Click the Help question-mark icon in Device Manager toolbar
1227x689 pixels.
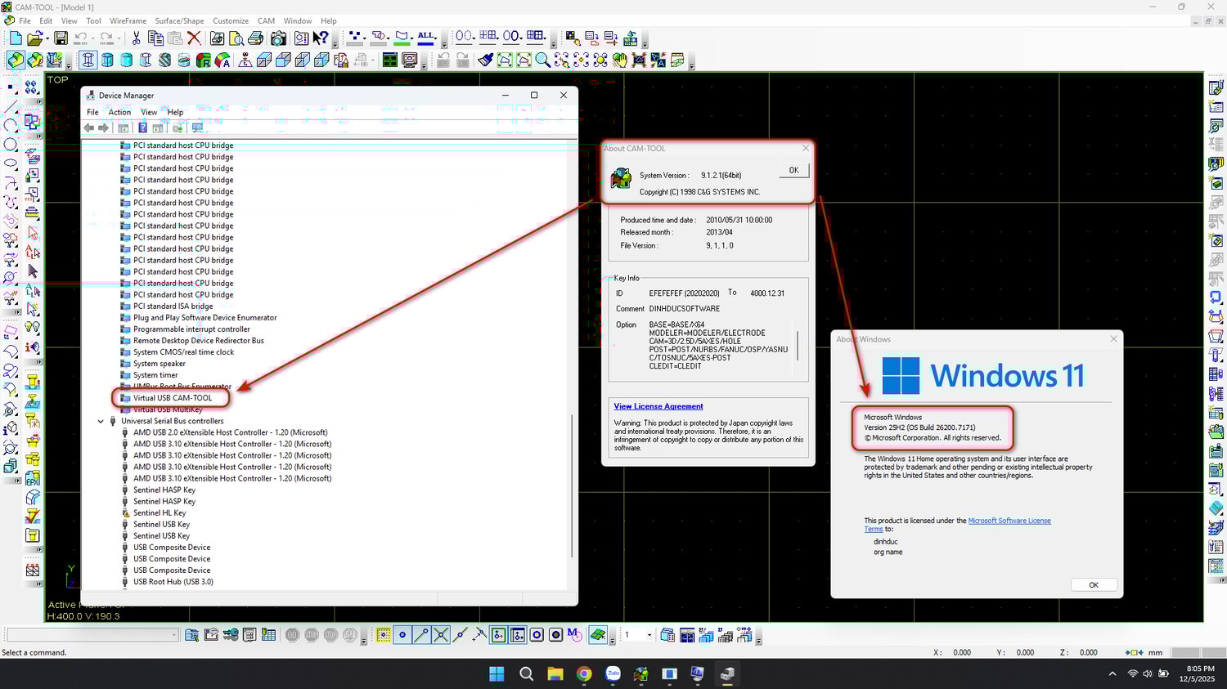[143, 128]
